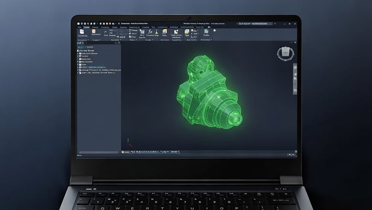372x210 pixels.
Task: Click the grid icon beside browser panel search
Action: click(119, 43)
